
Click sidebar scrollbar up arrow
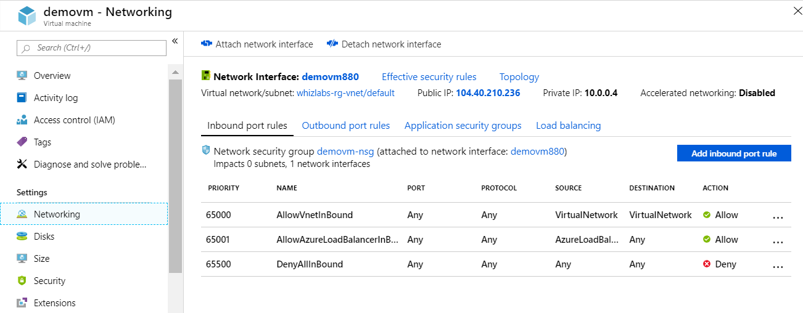tap(175, 73)
